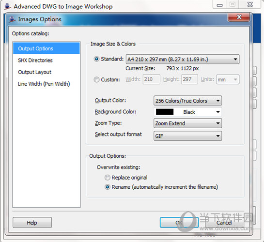The height and width of the screenshot is (242, 264).
Task: Click the Image Size & Colors group title
Action: coord(113,44)
